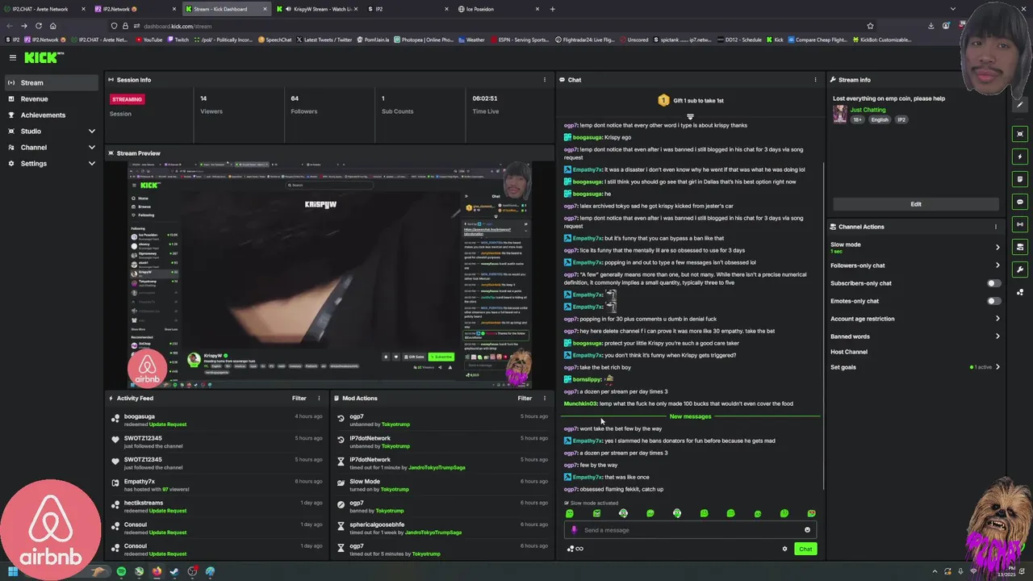Open Twitch bookmark in bookmarks bar
1033x581 pixels.
pyautogui.click(x=178, y=40)
